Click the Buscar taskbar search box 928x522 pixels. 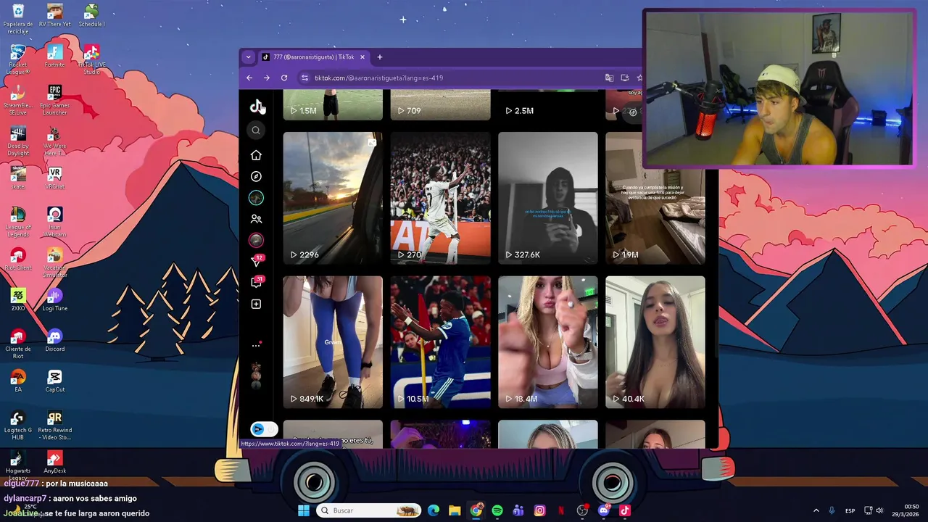[368, 510]
